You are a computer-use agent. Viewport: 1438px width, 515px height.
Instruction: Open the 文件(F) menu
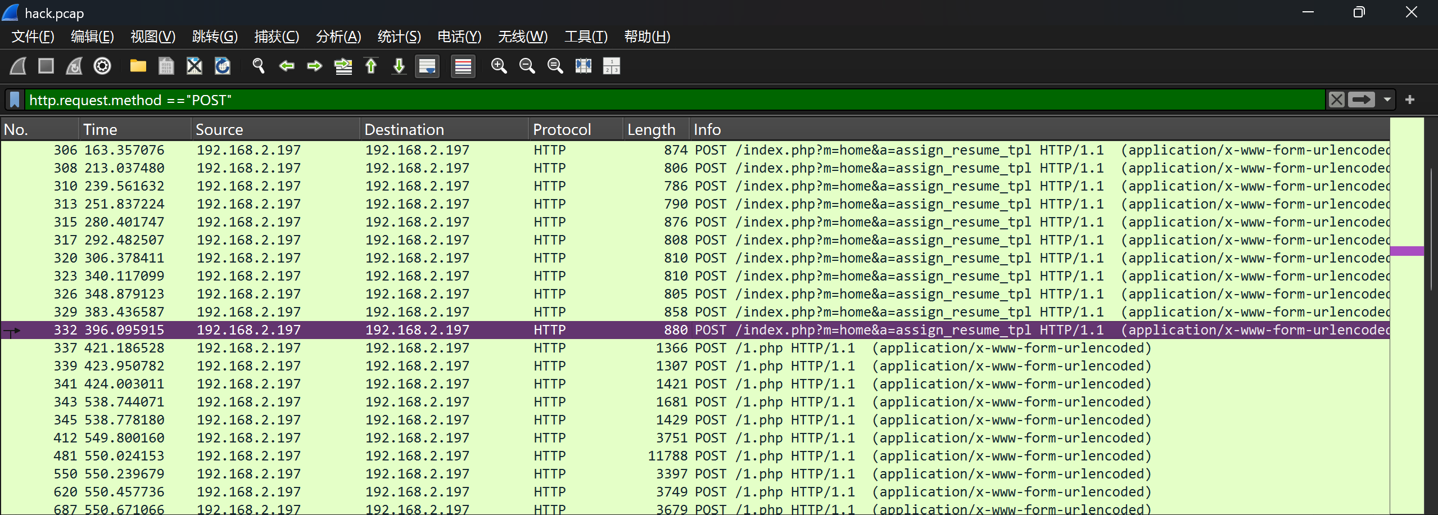pyautogui.click(x=33, y=37)
